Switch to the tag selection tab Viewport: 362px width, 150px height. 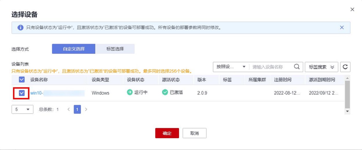coord(115,49)
